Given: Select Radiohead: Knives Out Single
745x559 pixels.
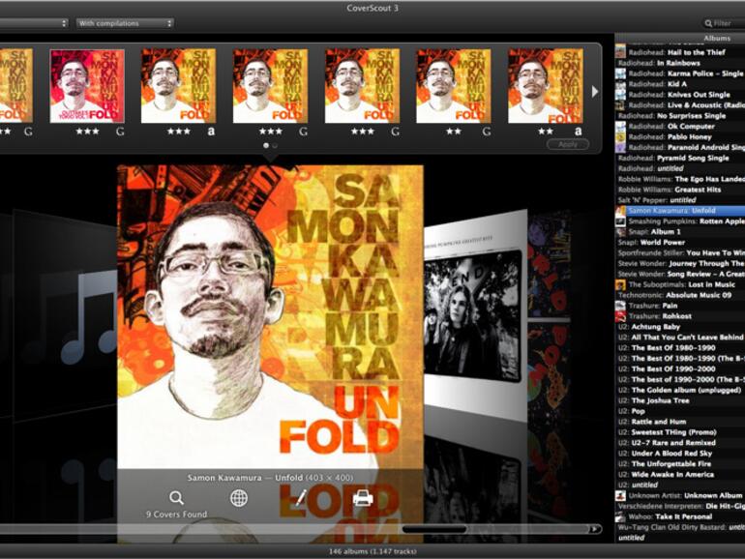Looking at the screenshot, I should coord(680,95).
